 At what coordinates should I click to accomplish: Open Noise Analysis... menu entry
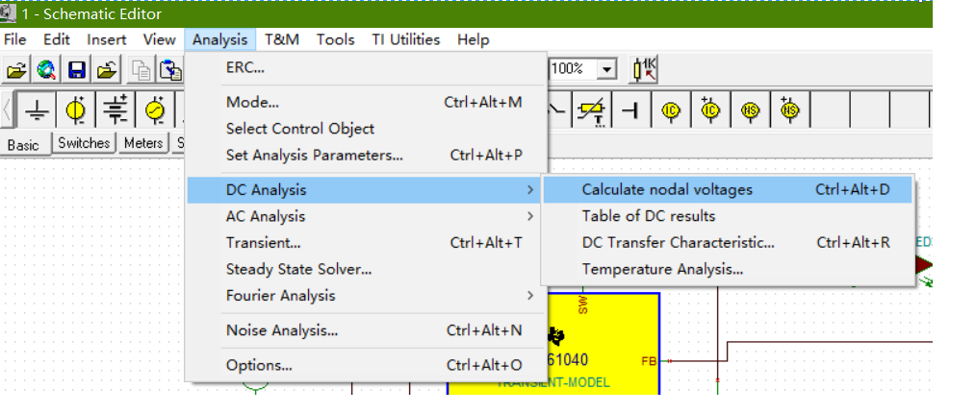tap(282, 330)
